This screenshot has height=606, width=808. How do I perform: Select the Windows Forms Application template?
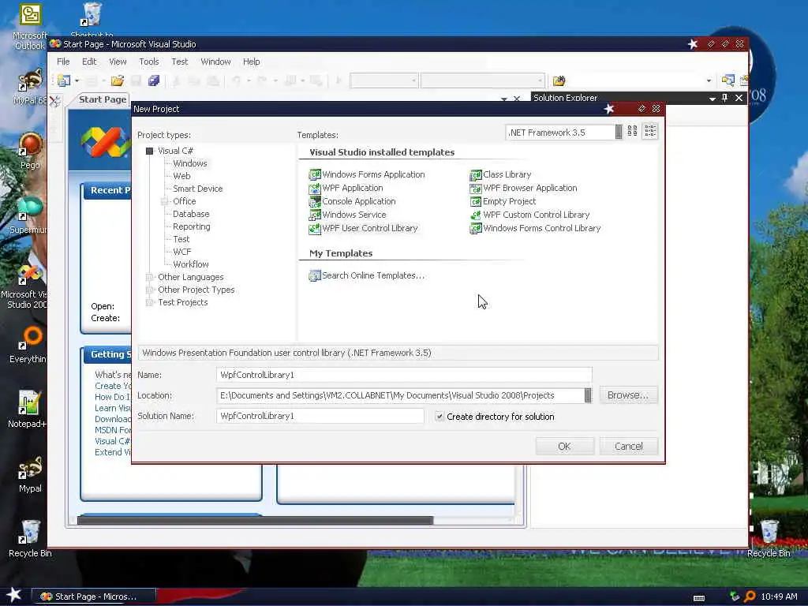point(367,174)
